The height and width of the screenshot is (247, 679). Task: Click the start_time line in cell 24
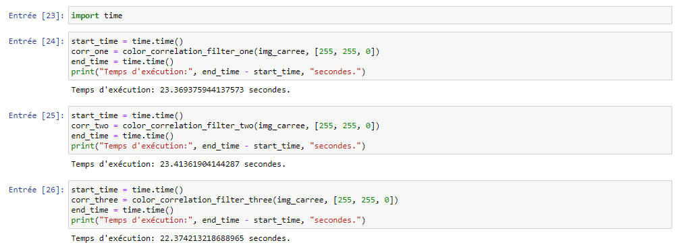[128, 42]
